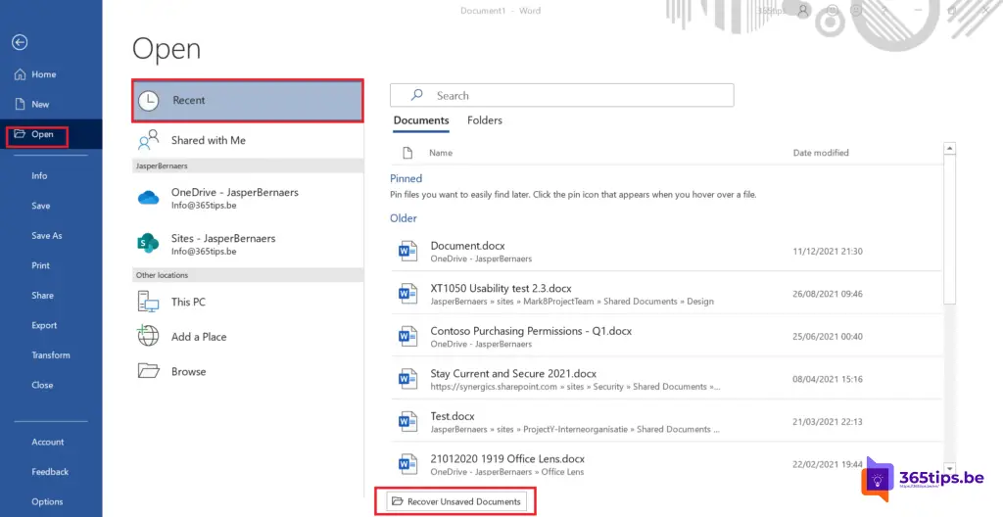Click Word icon beside Contoso Purchasing Permissions
Viewport: 1003px width, 517px height.
pyautogui.click(x=407, y=337)
